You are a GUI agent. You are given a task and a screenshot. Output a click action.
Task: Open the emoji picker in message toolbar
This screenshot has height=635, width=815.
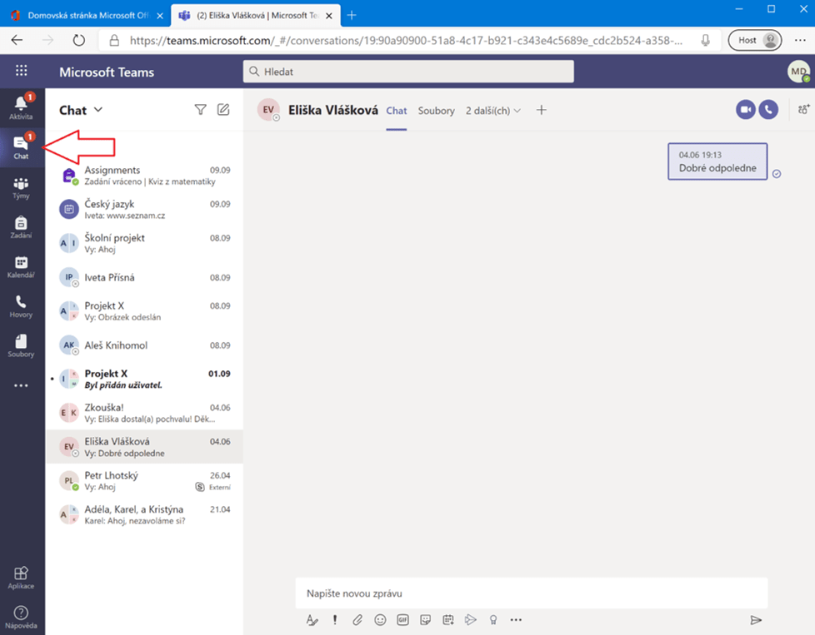[380, 620]
